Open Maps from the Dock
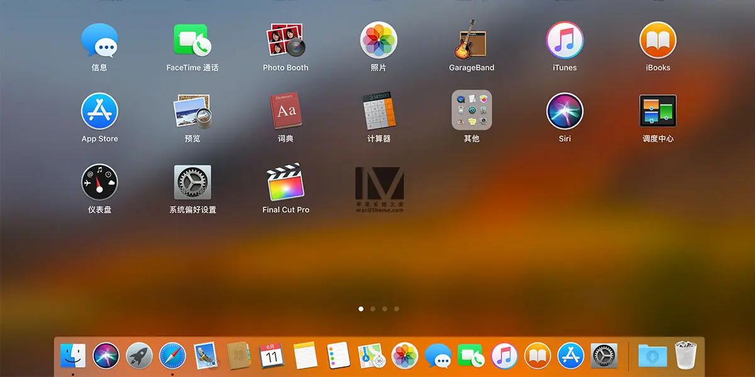Screen dimensions: 755x377 (x=371, y=355)
